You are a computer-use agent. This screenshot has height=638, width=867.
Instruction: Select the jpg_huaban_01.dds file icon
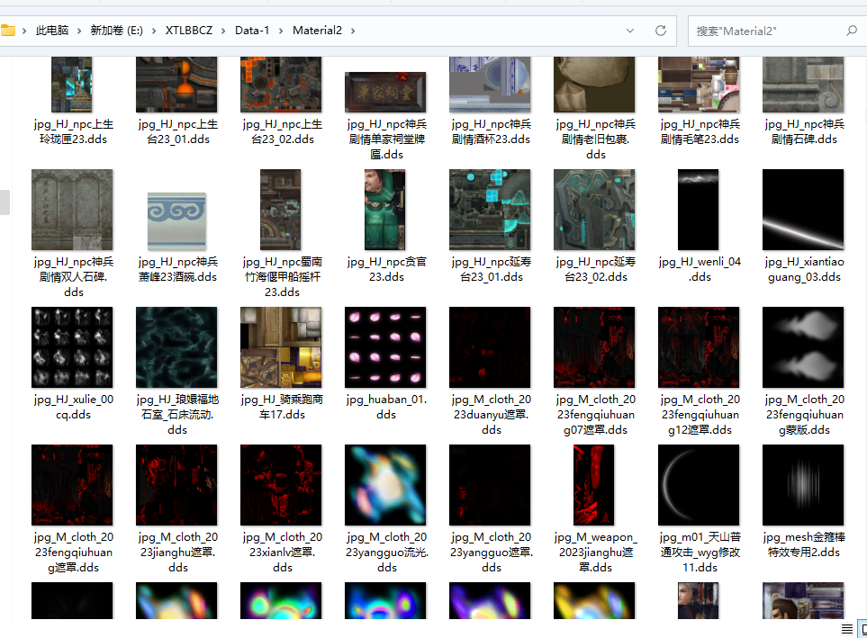385,347
